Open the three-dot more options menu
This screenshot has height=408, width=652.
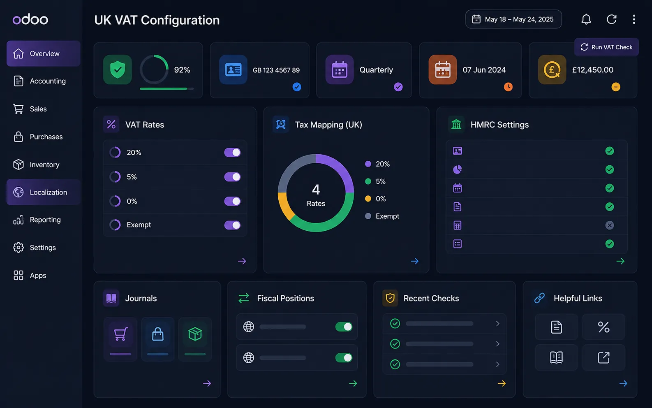click(x=634, y=19)
